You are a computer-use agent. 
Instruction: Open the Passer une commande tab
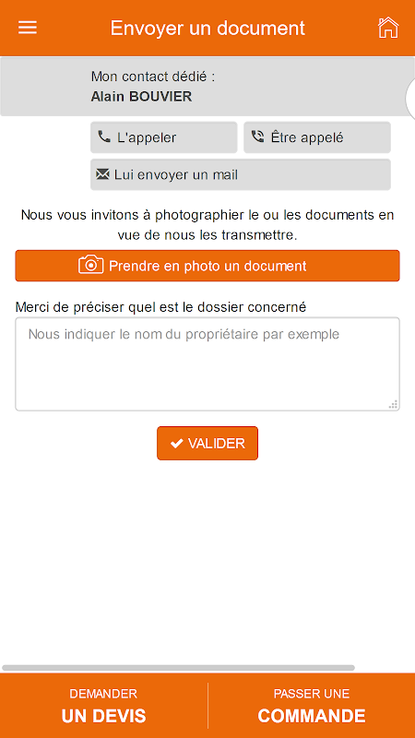point(312,706)
